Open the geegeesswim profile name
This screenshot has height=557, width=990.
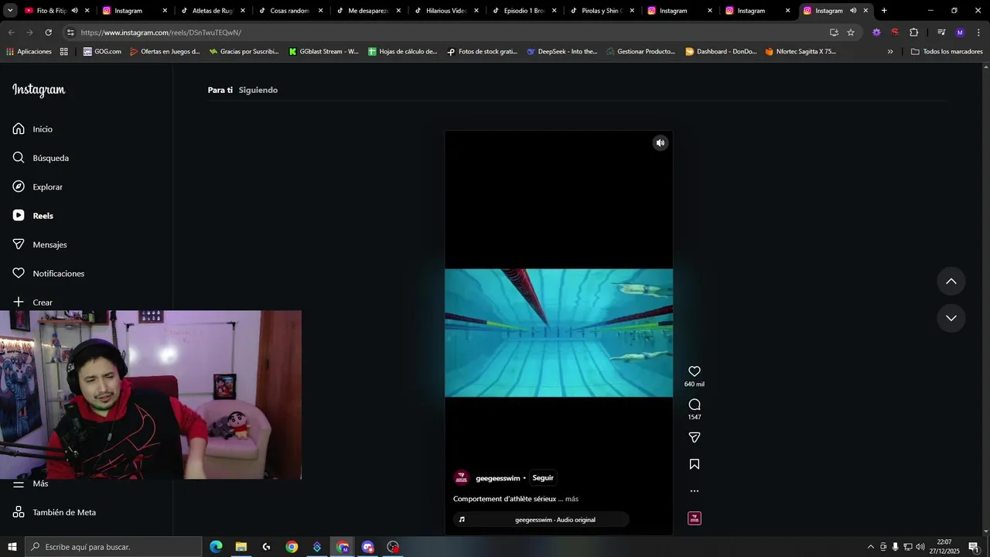(497, 478)
